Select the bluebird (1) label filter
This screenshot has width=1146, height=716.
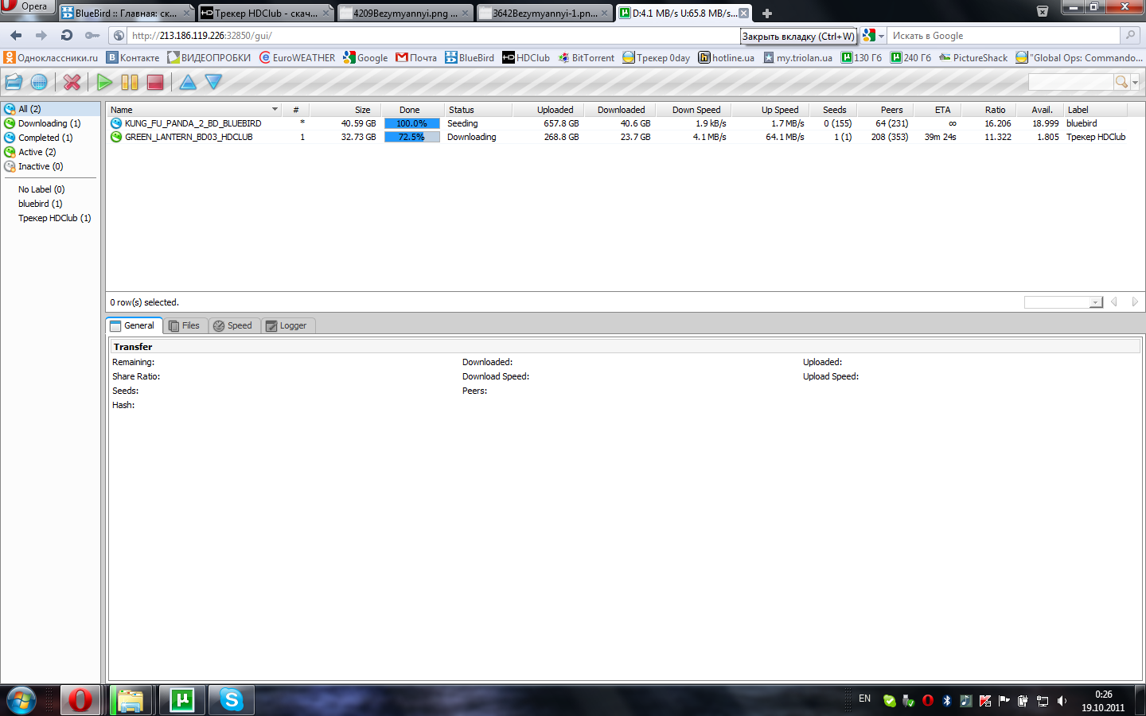click(x=40, y=204)
